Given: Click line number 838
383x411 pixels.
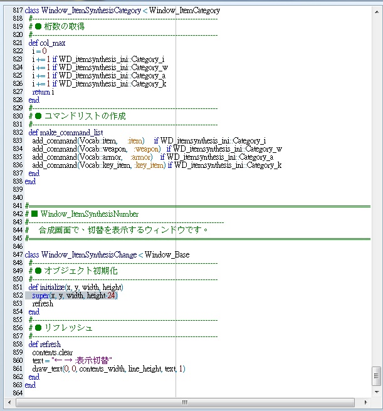Looking at the screenshot, I should tap(18, 182).
